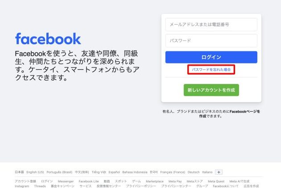The height and width of the screenshot is (188, 281).
Task: Change language to Tiếng Việt
Action: (x=99, y=172)
